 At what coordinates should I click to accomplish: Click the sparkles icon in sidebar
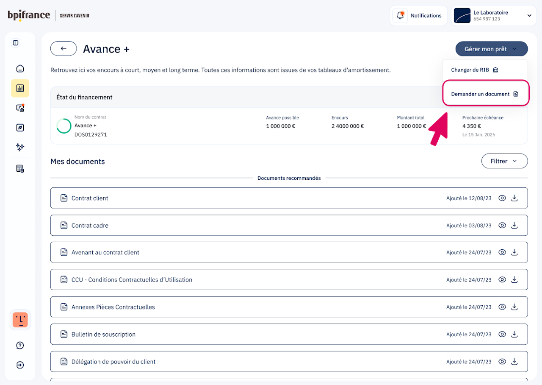pyautogui.click(x=20, y=147)
